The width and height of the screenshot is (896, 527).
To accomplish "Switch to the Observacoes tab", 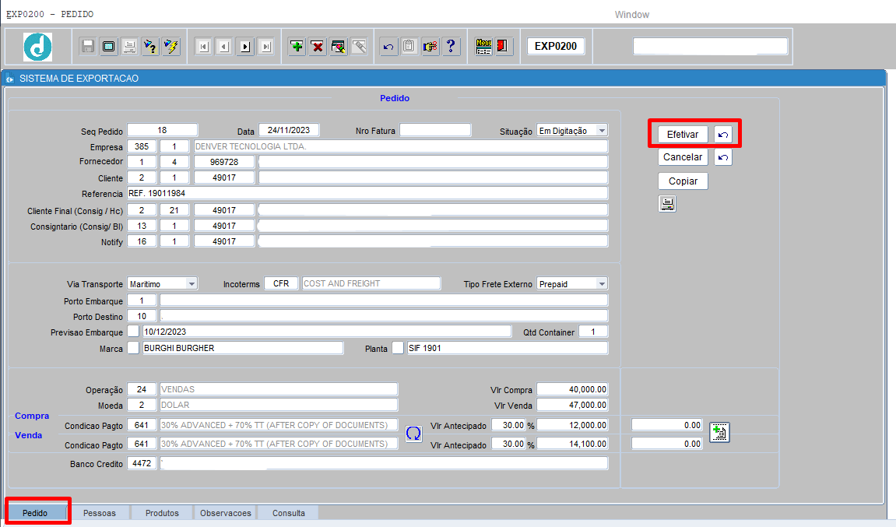I will (x=226, y=513).
